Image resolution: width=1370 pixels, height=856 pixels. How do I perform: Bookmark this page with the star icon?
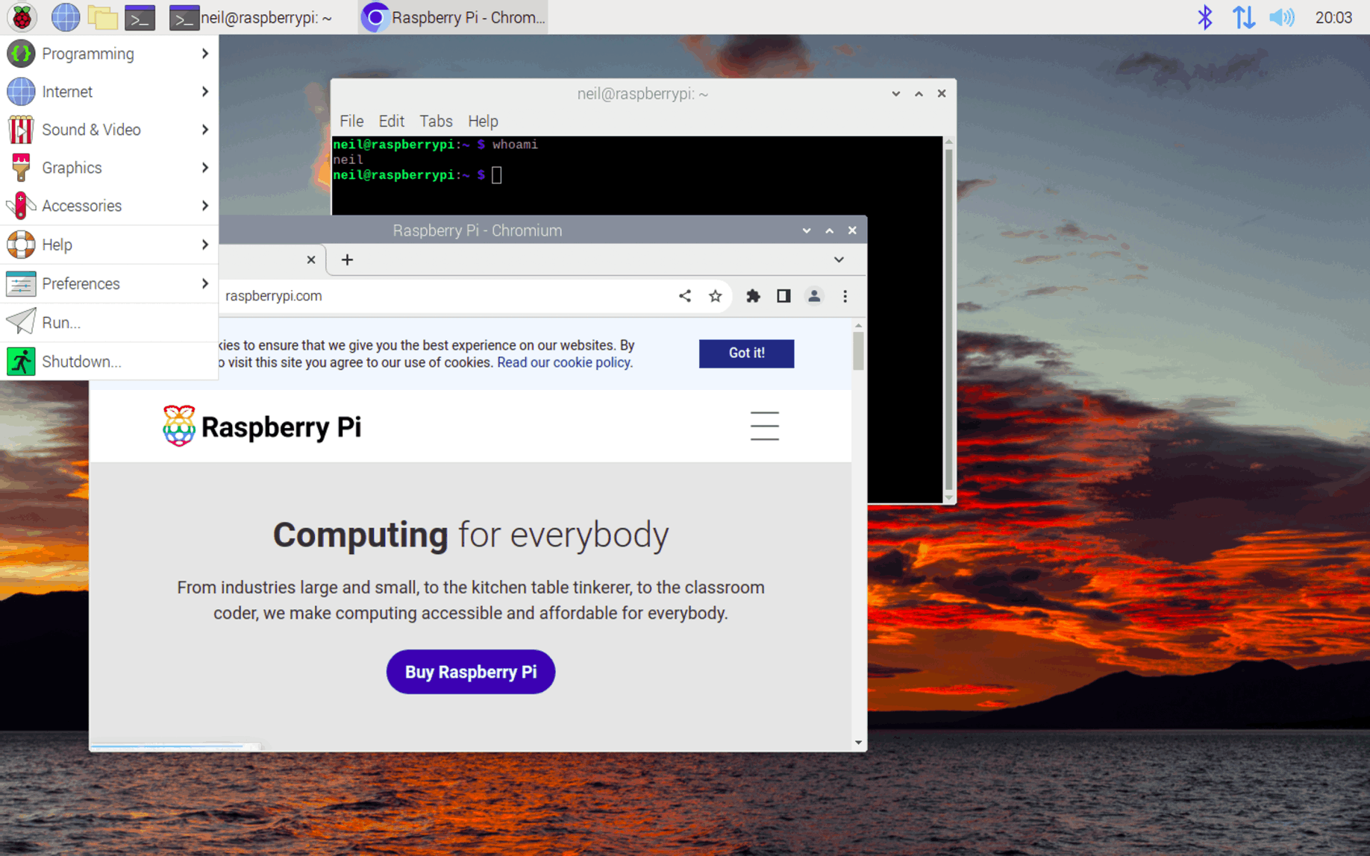[716, 296]
